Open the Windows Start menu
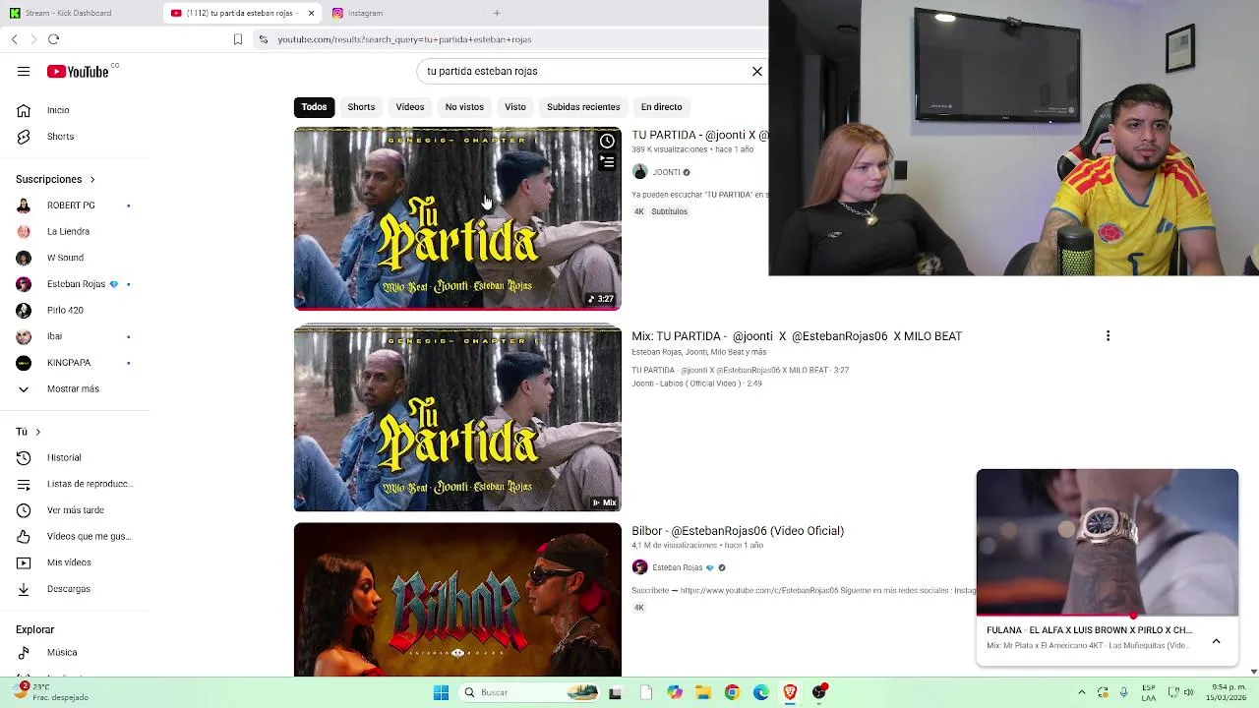This screenshot has height=708, width=1259. coord(441,692)
